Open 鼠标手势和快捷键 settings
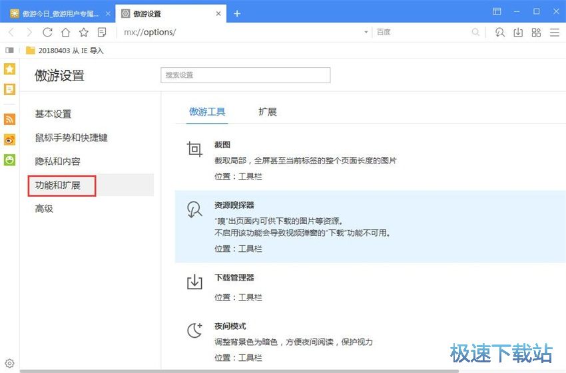566x373 pixels. [x=71, y=138]
